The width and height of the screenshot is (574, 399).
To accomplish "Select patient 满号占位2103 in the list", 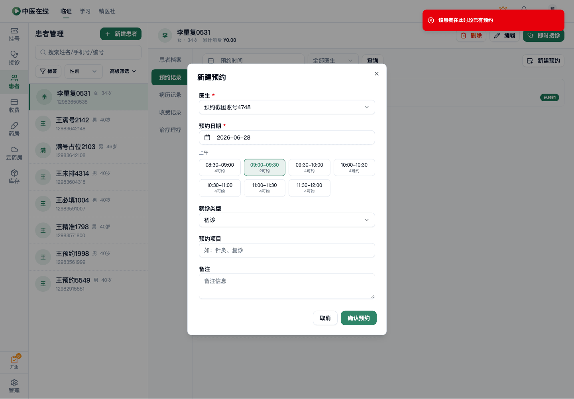I will pyautogui.click(x=88, y=150).
